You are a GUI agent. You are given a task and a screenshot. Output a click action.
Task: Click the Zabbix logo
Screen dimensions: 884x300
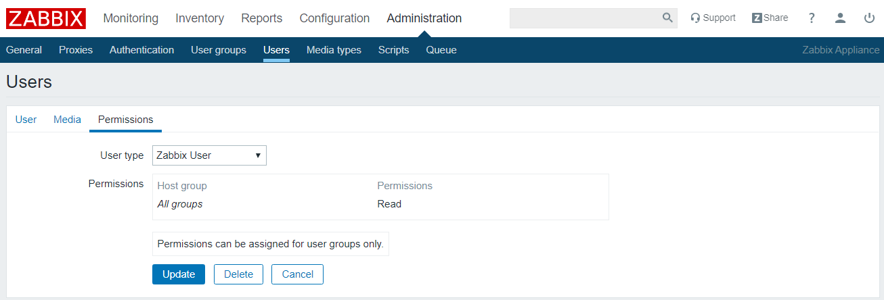point(46,18)
